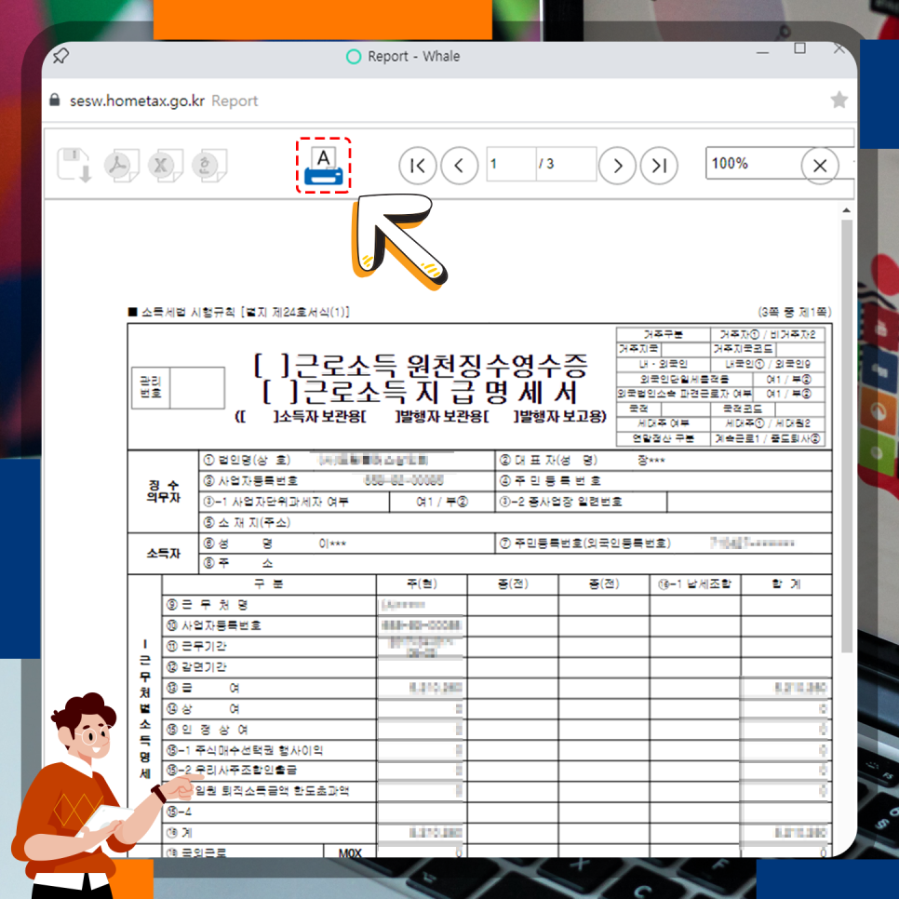
Task: Click the 주민등록번호(외국인등록번호) label
Action: coord(584,543)
